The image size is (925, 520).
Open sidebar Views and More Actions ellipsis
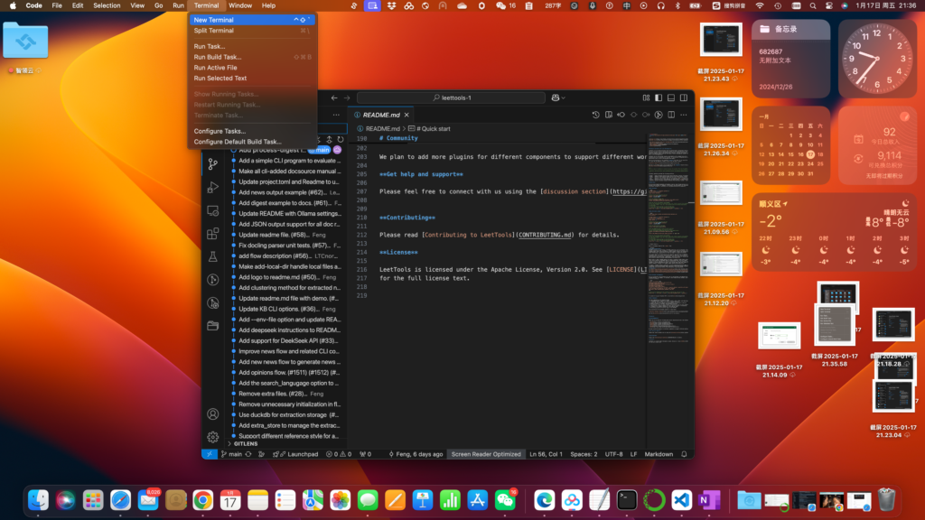[x=336, y=115]
